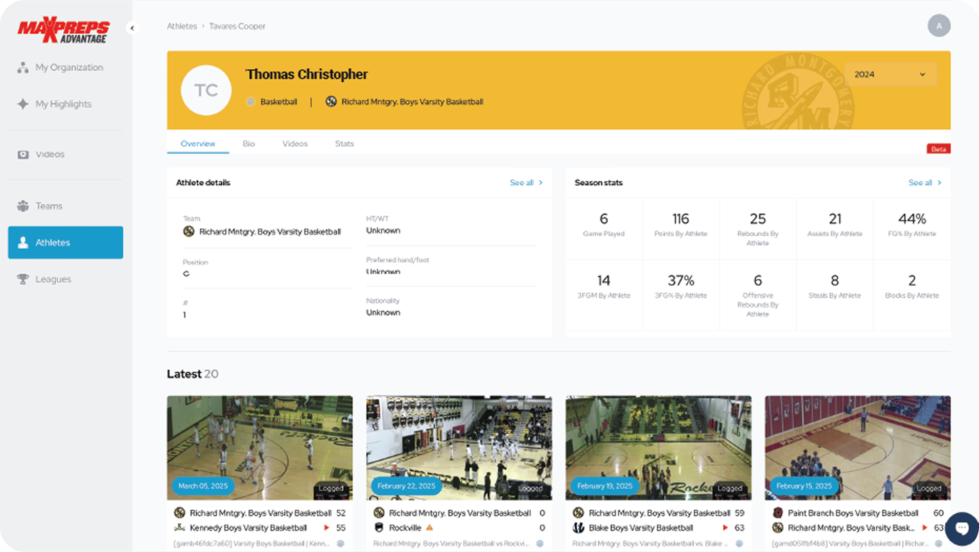Open the chat support bubble

[x=962, y=528]
